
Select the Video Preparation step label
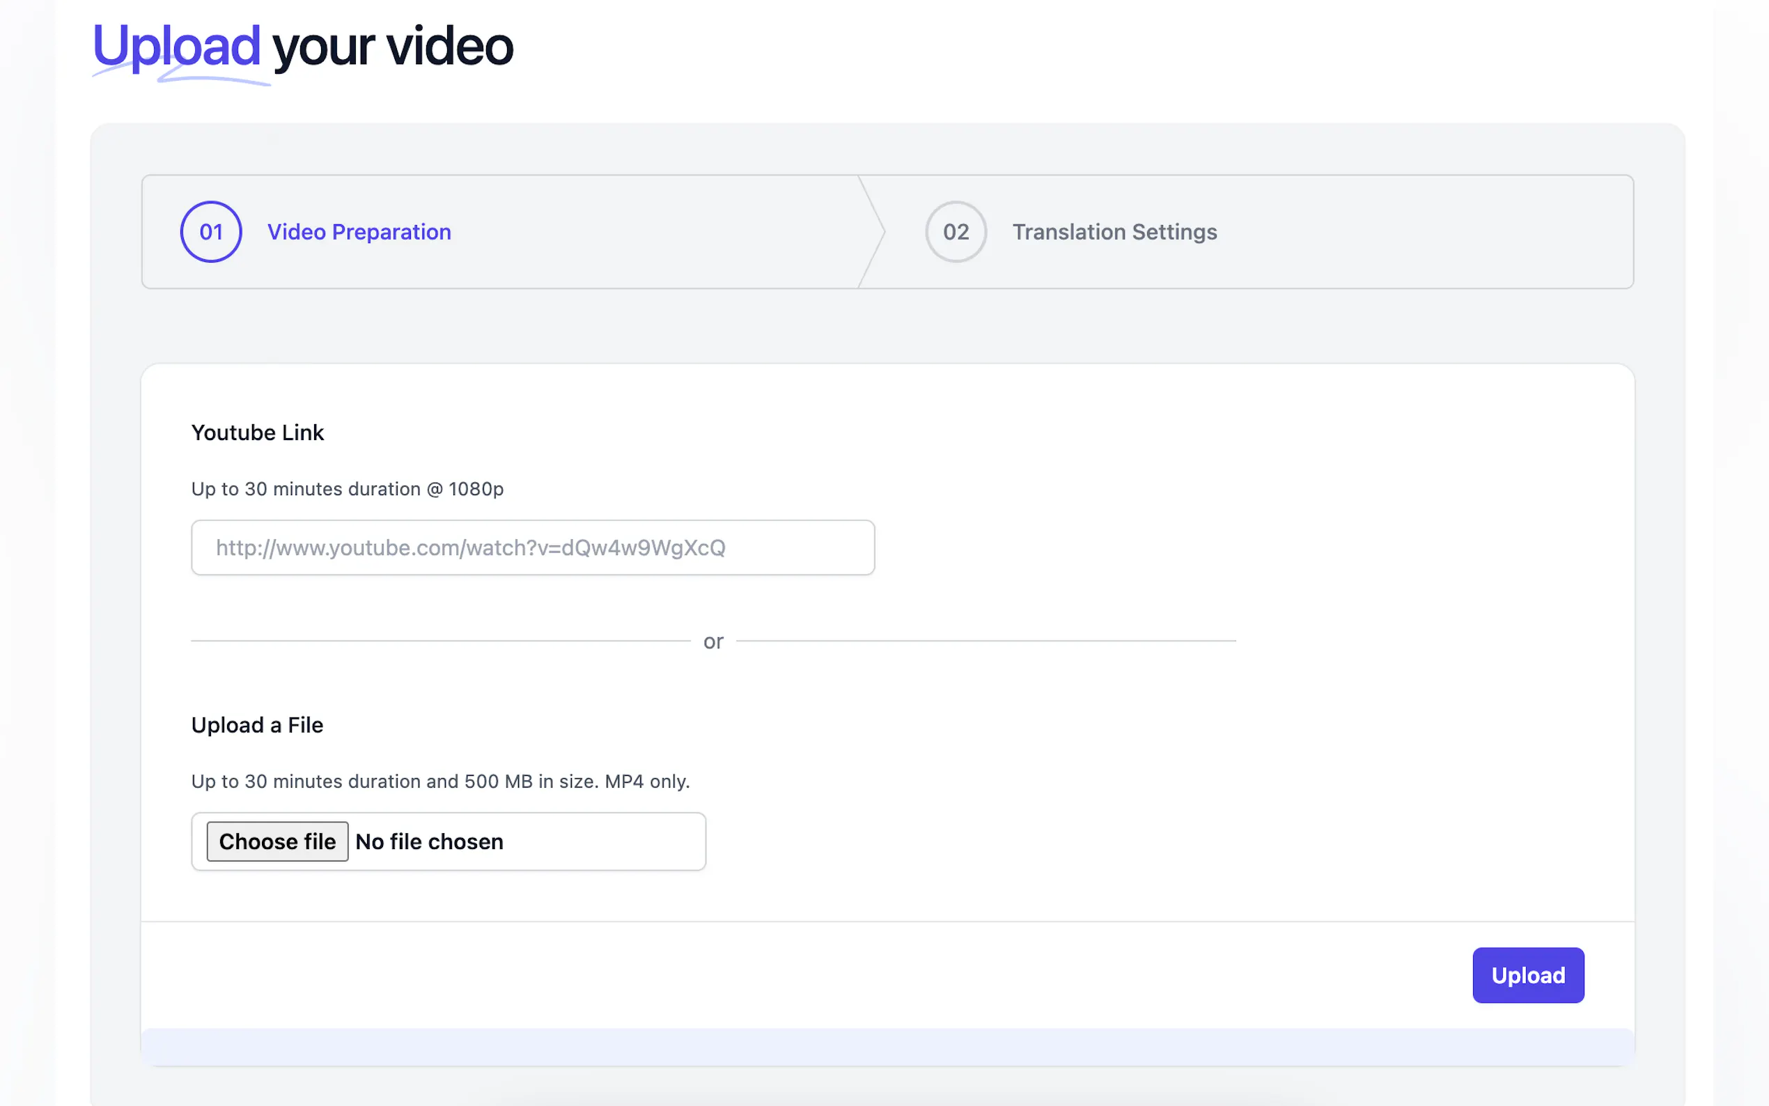coord(359,232)
